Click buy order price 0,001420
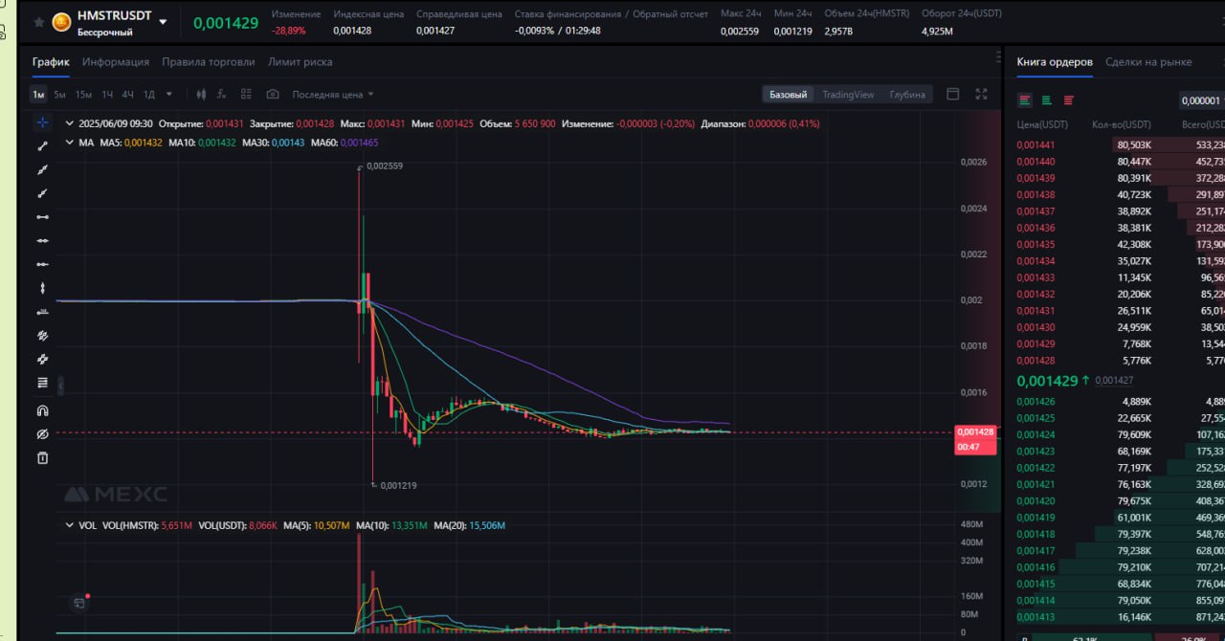The image size is (1225, 641). click(x=1036, y=500)
